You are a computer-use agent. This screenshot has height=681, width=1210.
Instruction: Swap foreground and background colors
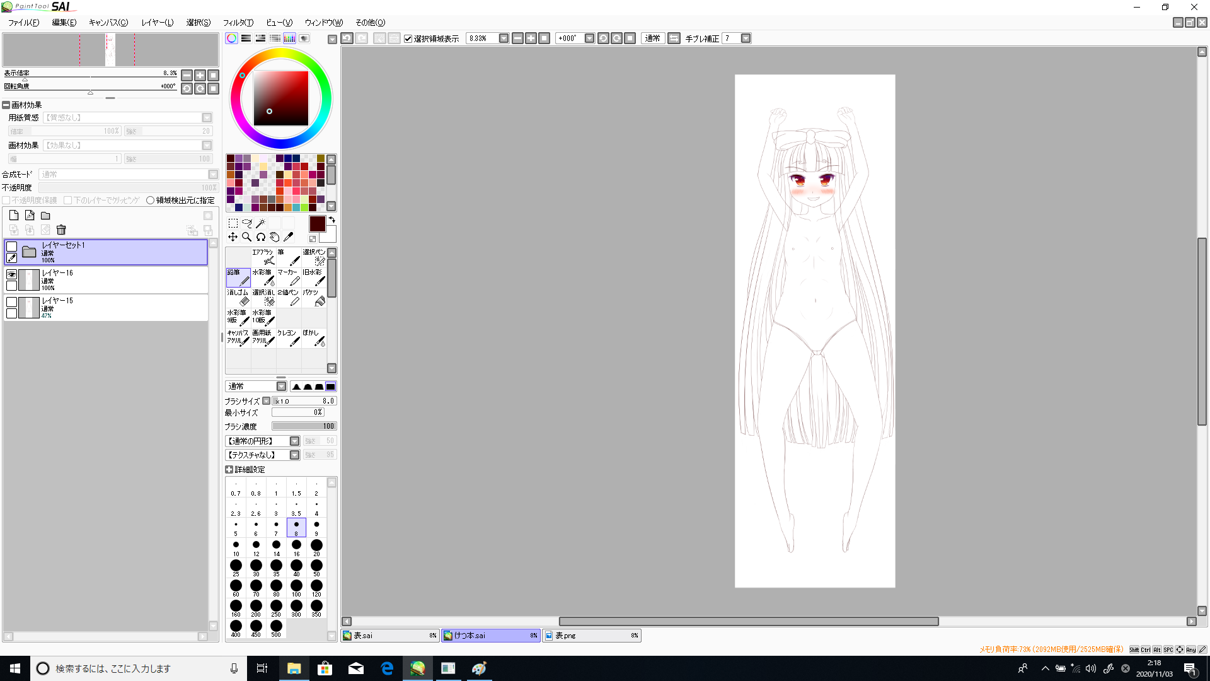coord(331,220)
